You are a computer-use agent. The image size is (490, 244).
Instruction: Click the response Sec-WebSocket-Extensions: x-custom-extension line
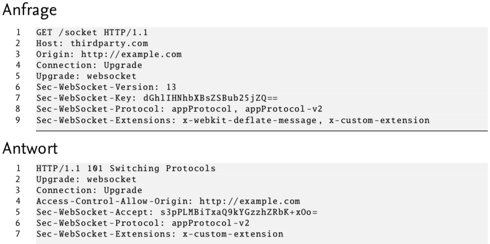pyautogui.click(x=160, y=234)
